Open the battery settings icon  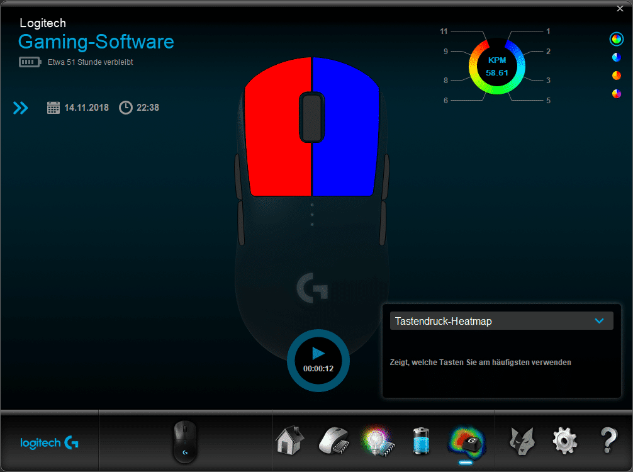pyautogui.click(x=420, y=441)
